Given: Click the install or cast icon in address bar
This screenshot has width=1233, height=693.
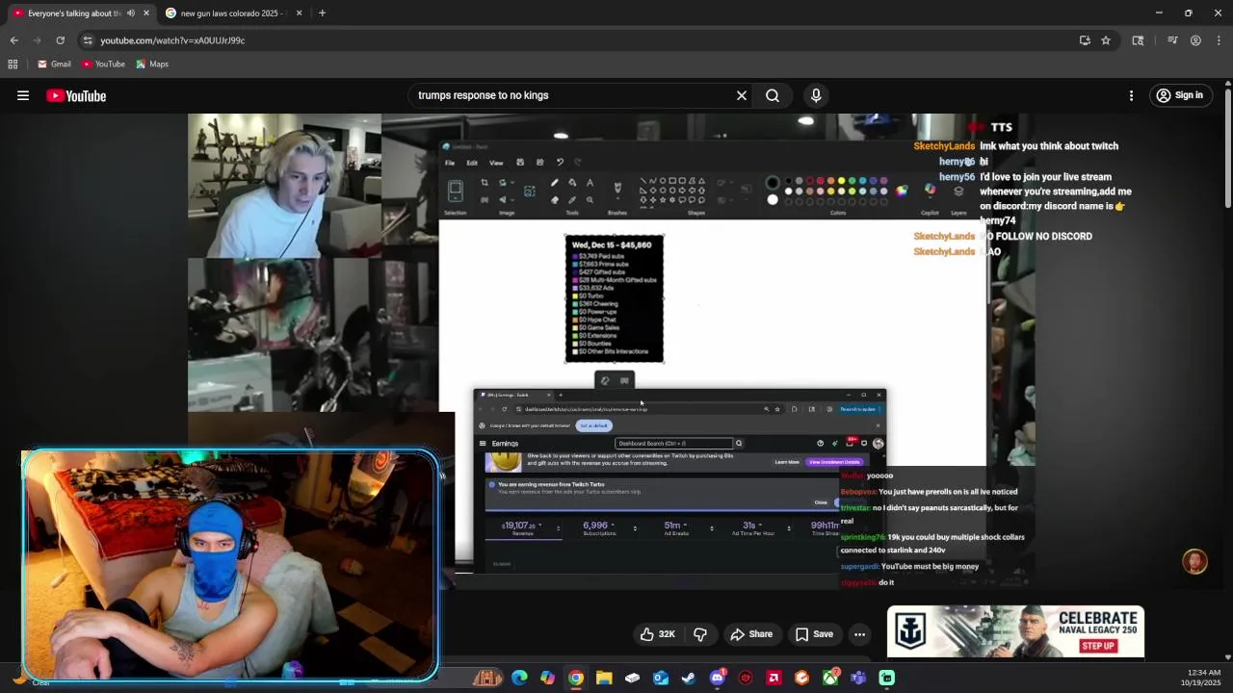Looking at the screenshot, I should pyautogui.click(x=1085, y=40).
